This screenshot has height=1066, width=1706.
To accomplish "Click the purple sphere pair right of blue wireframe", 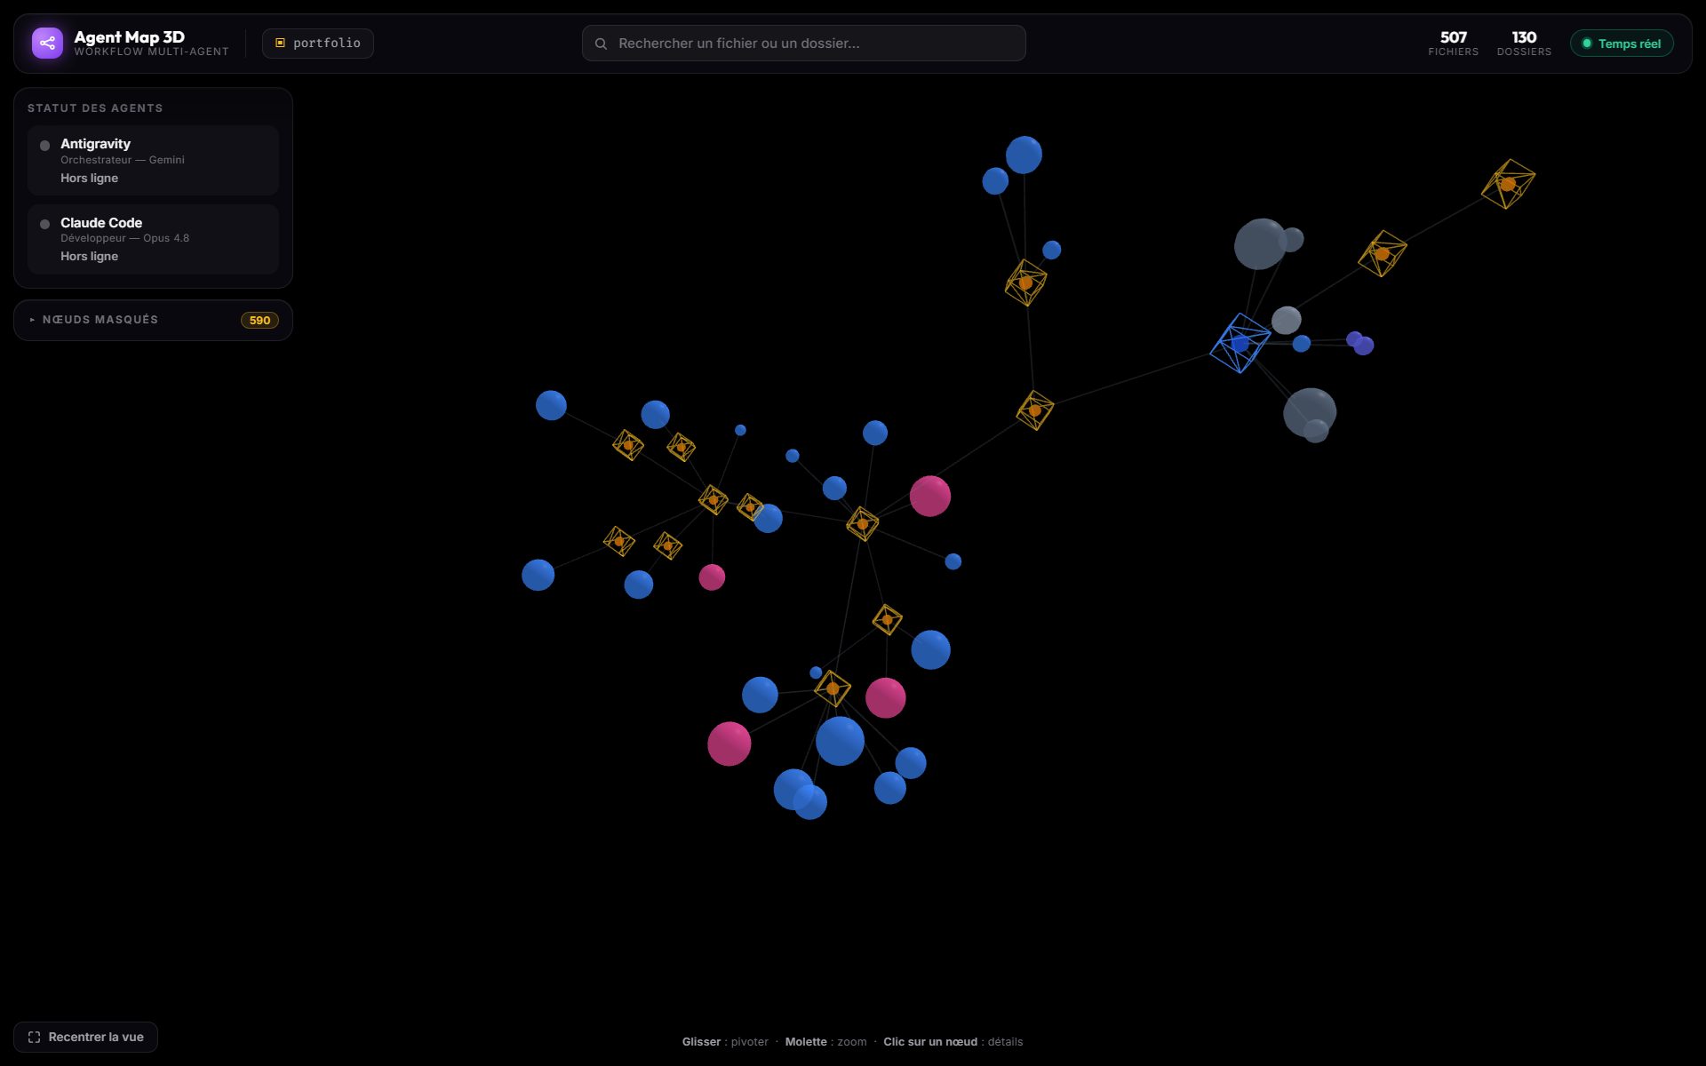I will click(1360, 343).
